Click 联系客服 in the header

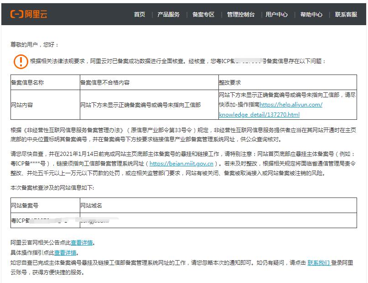point(346,15)
